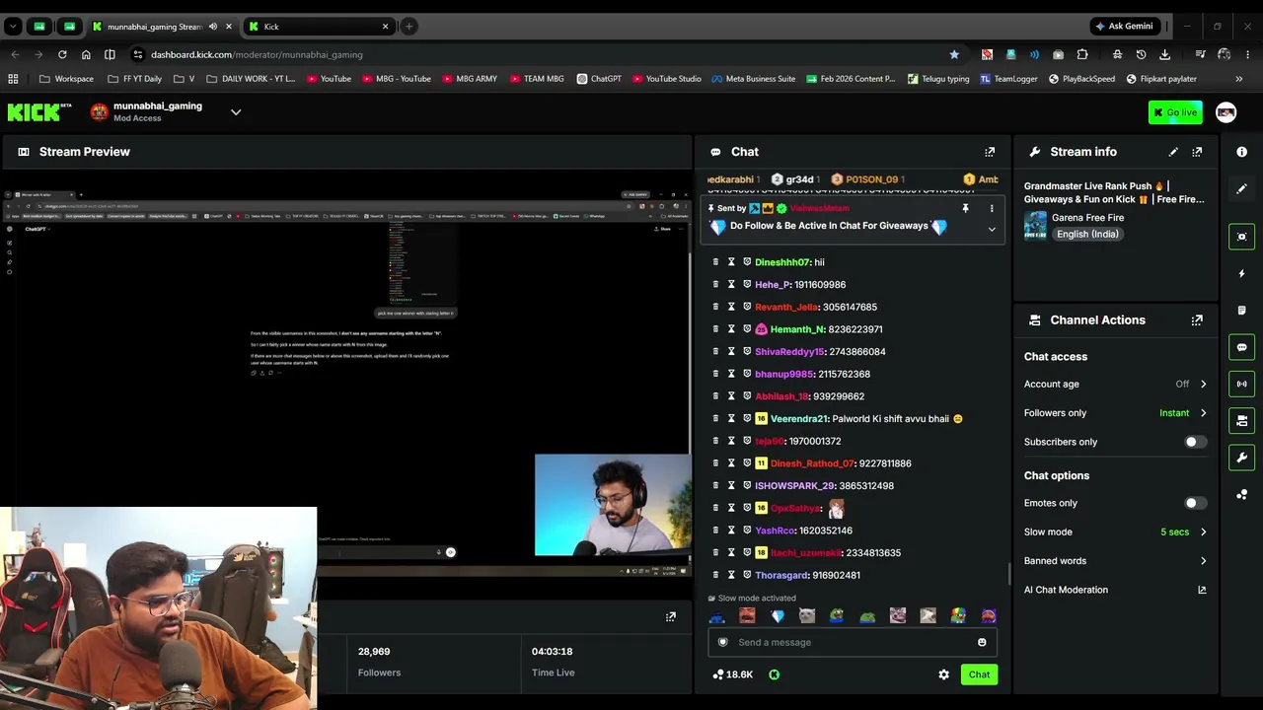The image size is (1263, 710).
Task: Switch to the Kick browser tab
Action: (319, 27)
